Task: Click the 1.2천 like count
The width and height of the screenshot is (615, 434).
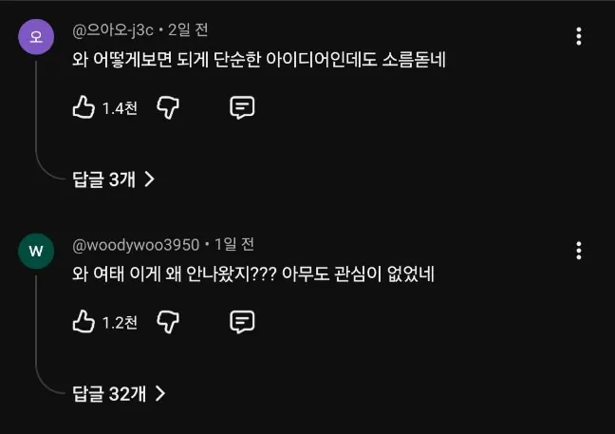Action: (120, 323)
